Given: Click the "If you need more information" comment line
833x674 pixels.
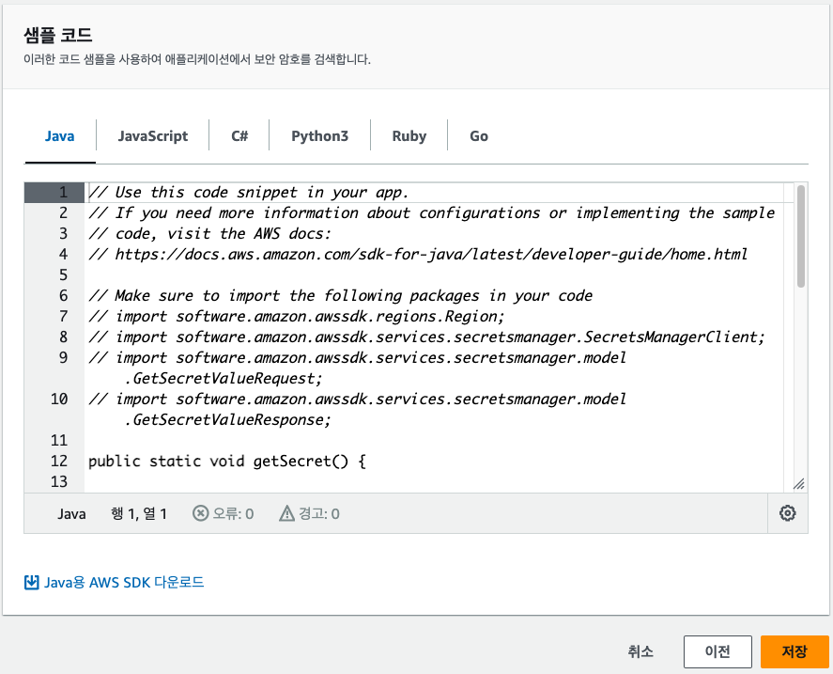Looking at the screenshot, I should 431,212.
